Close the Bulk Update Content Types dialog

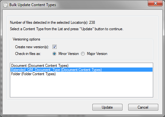155,3
